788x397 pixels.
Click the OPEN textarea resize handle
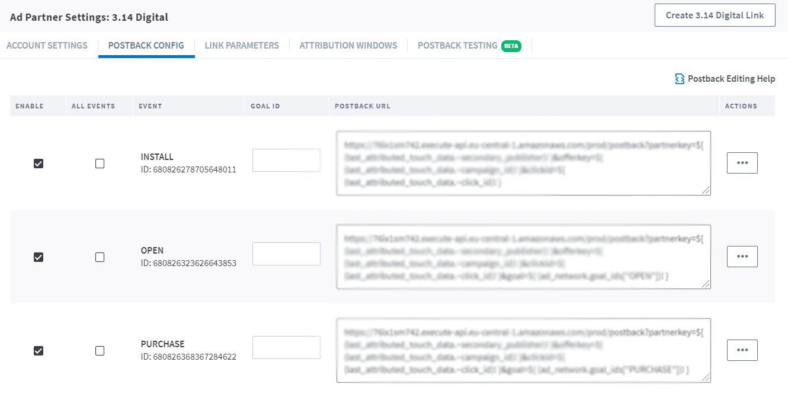pos(706,284)
